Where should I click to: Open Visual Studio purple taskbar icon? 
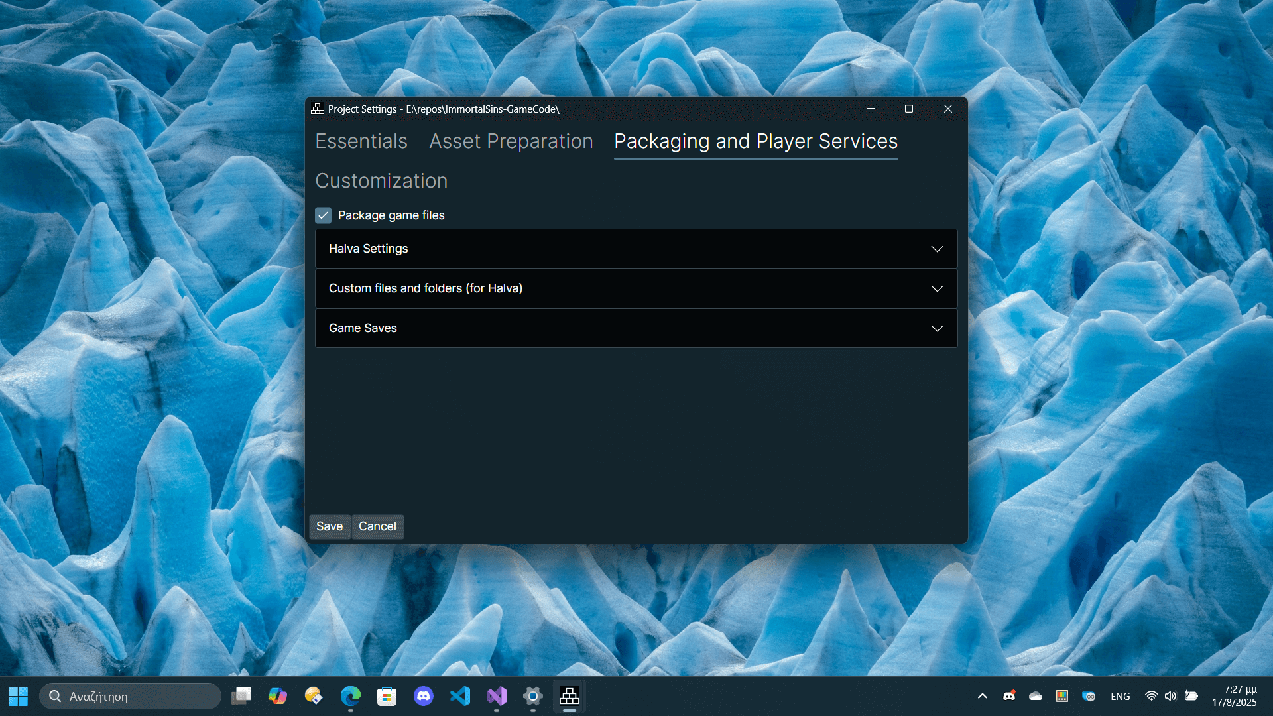(497, 696)
